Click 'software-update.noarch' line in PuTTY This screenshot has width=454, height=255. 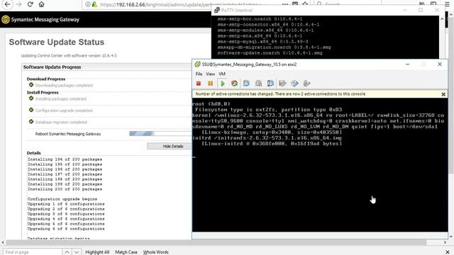tap(270, 53)
